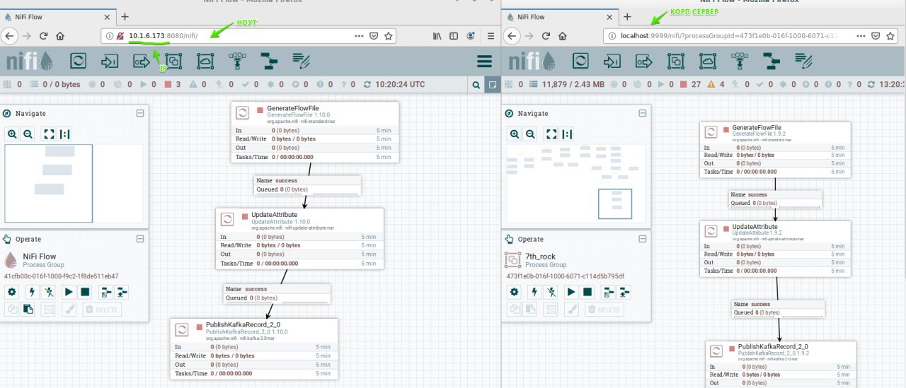Open the NiFi global hamburger menu in left window
This screenshot has width=906, height=388.
coord(485,61)
